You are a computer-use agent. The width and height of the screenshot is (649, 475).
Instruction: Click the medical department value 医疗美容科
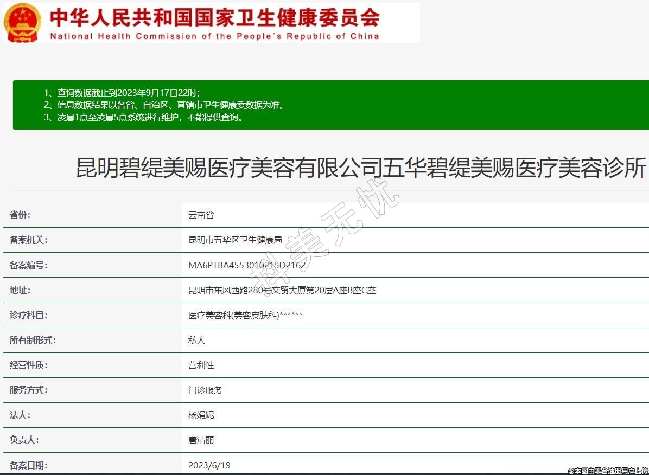tap(245, 316)
